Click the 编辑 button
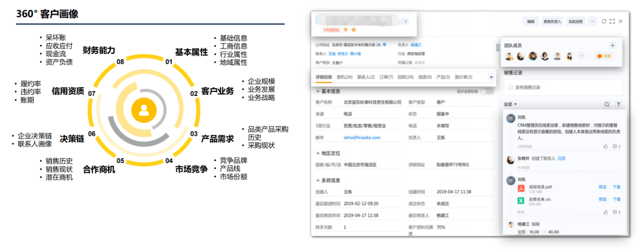Viewport: 640px width, 250px height. [530, 21]
